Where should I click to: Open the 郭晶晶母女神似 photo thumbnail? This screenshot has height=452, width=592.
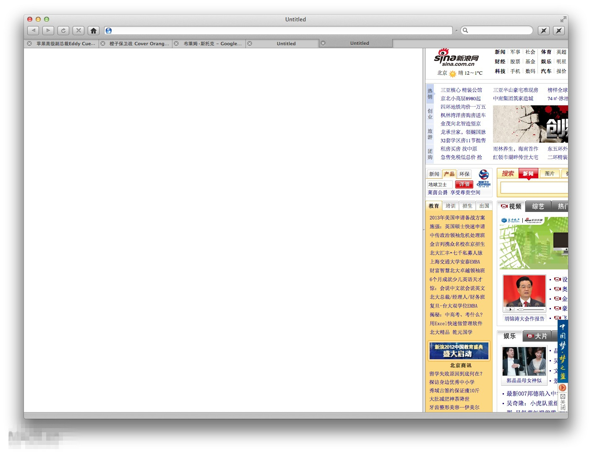(x=524, y=361)
